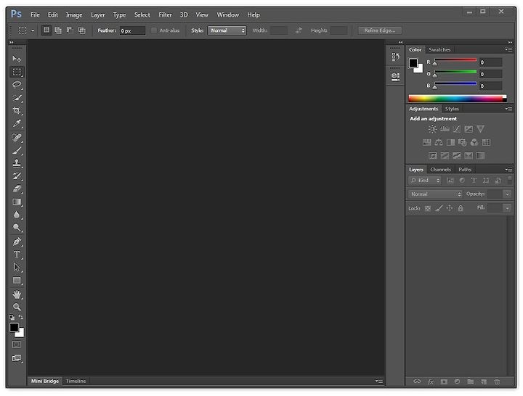
Task: Toggle lock all padlock
Action: [461, 208]
